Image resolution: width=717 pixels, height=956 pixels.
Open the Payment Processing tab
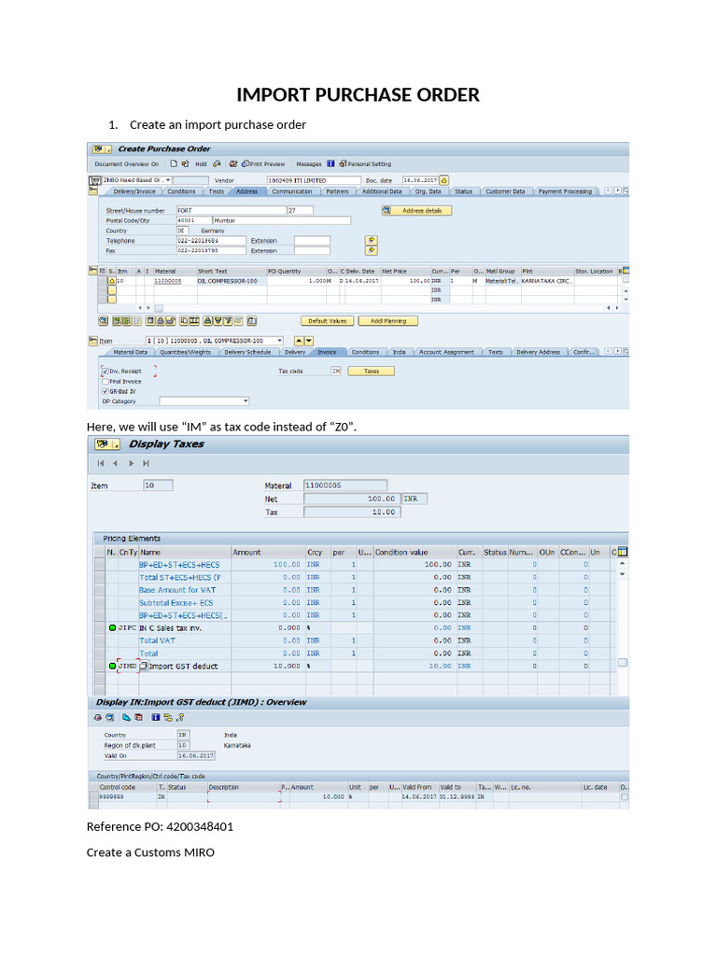[565, 191]
